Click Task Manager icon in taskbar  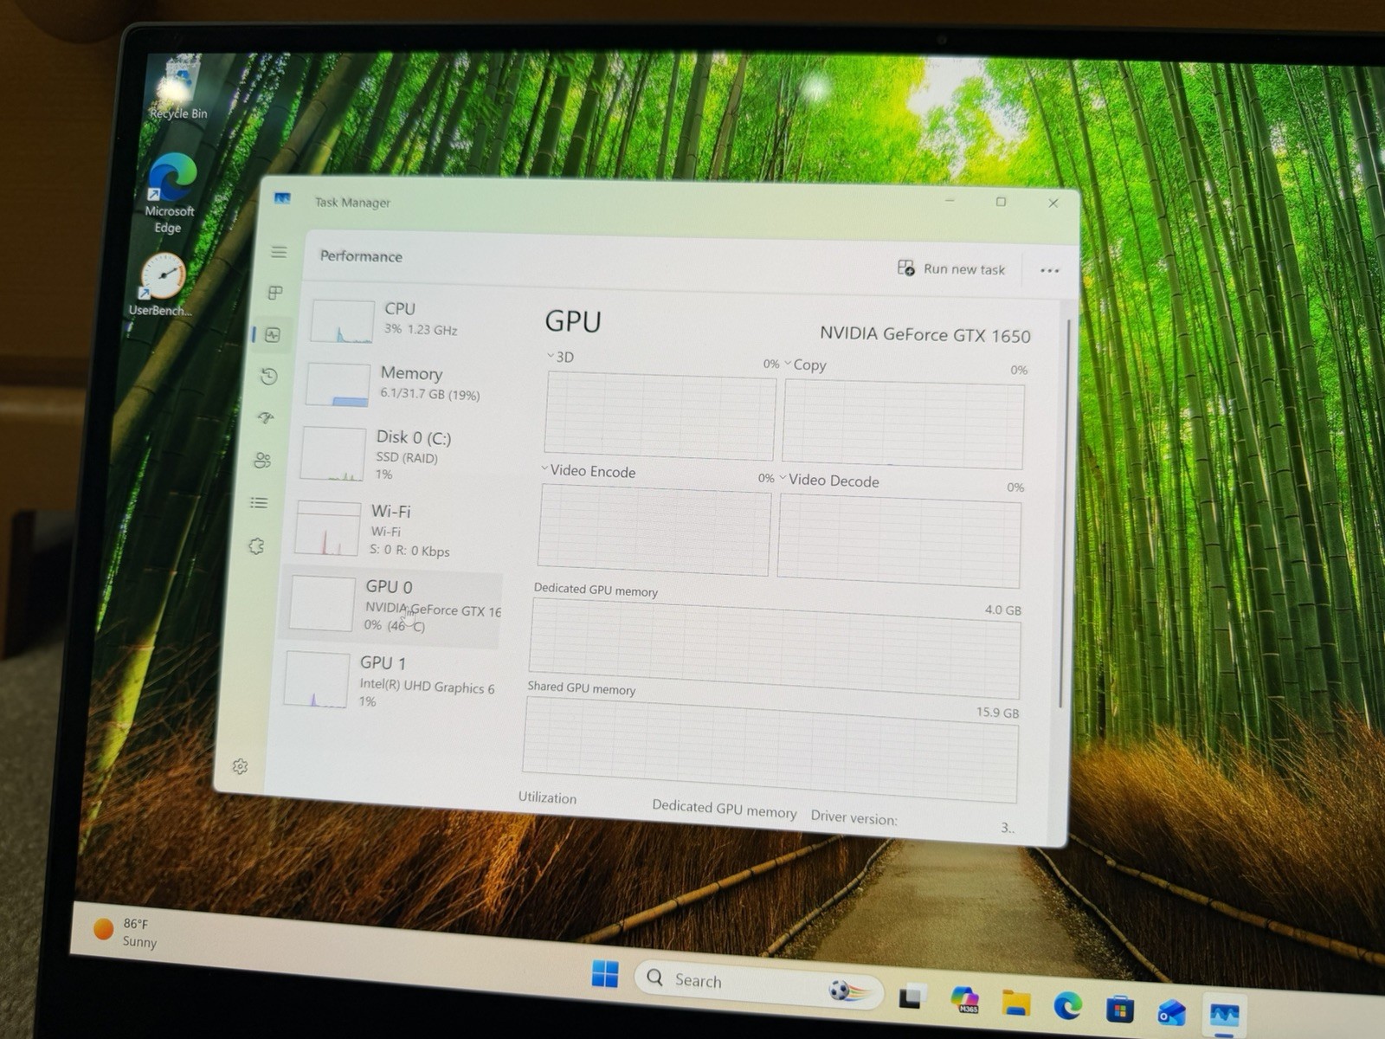(x=1225, y=1014)
